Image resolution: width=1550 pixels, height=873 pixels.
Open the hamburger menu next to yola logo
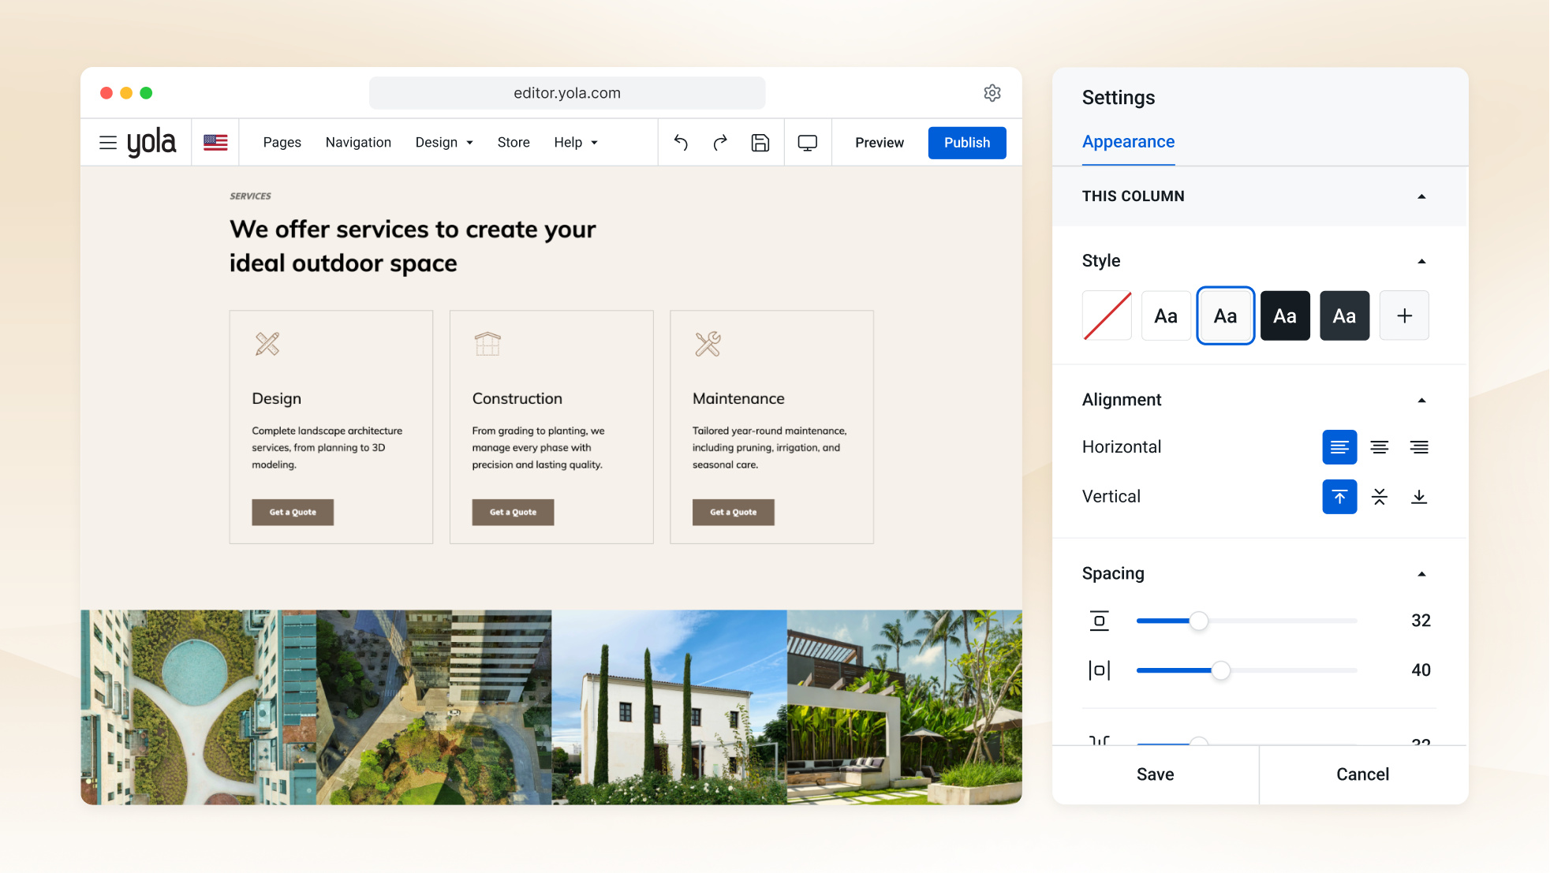click(108, 143)
